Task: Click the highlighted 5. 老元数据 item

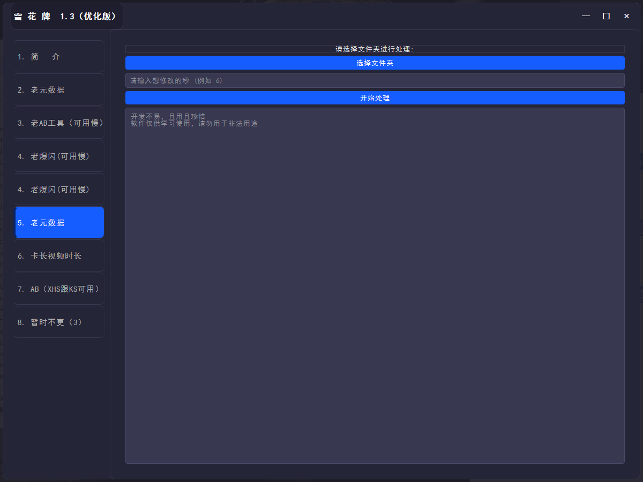Action: coord(59,222)
